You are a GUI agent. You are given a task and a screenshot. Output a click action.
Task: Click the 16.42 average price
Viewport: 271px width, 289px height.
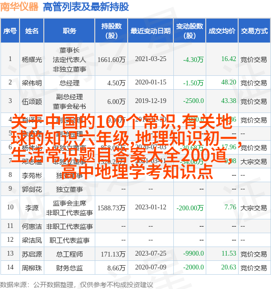coord(229,59)
